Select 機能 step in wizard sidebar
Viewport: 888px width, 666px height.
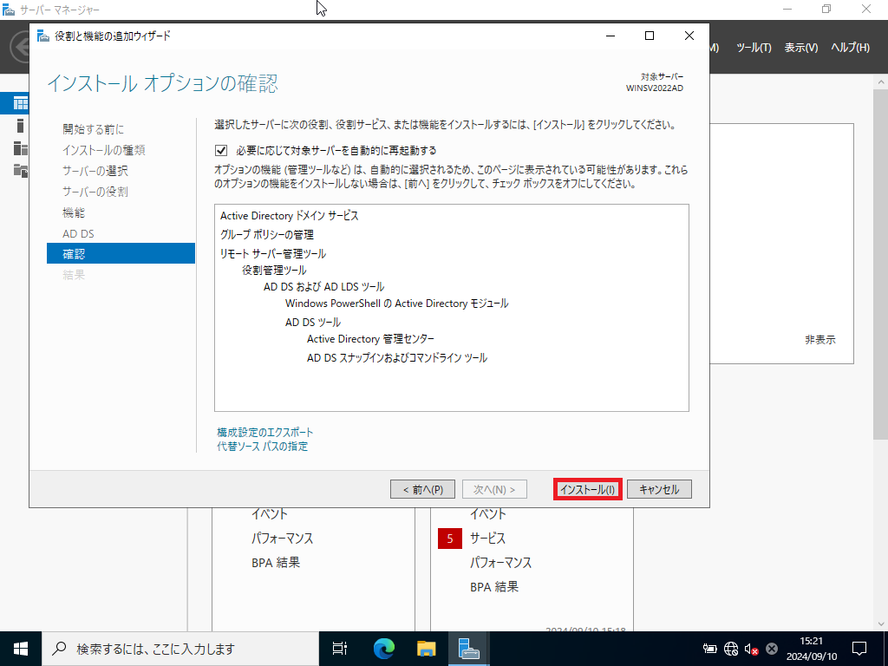pyautogui.click(x=74, y=213)
